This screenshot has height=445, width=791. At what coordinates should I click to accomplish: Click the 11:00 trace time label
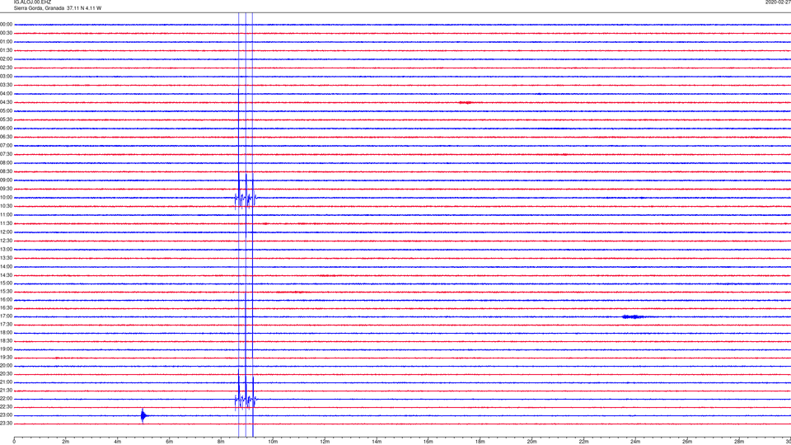pos(6,215)
